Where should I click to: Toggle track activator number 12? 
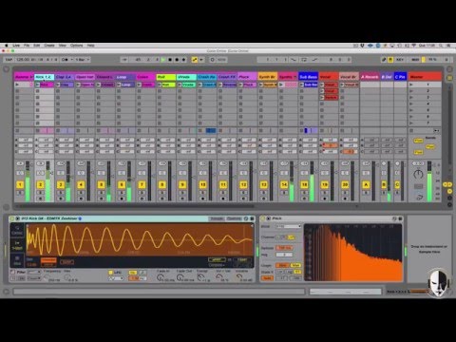243,184
